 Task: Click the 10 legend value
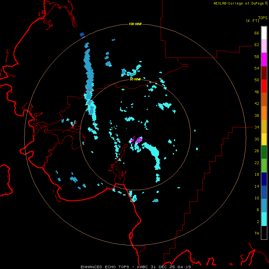coord(257,198)
